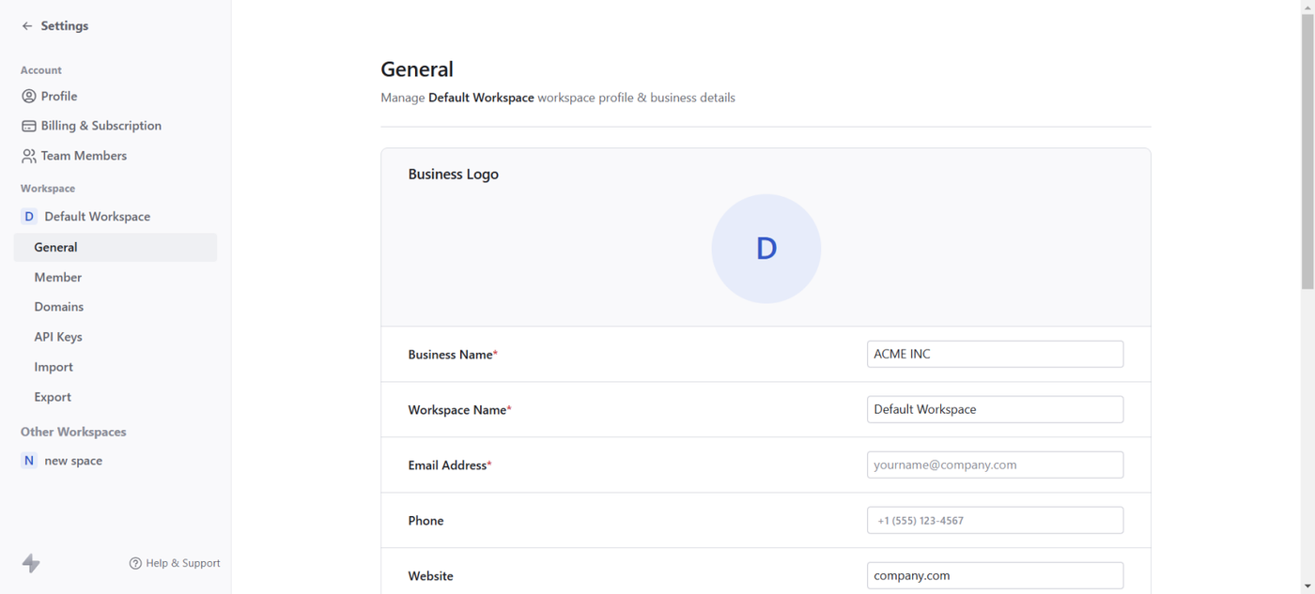Click the Business Logo avatar circle
This screenshot has height=594, width=1315.
click(766, 249)
